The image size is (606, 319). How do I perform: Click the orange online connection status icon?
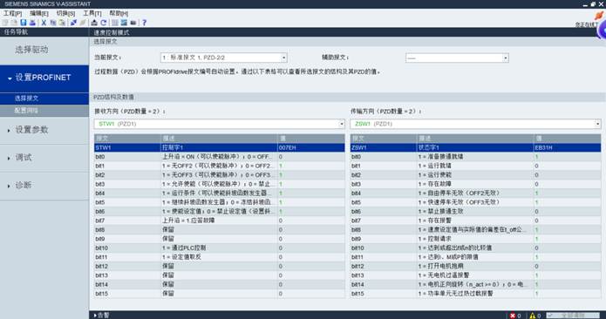[x=599, y=16]
